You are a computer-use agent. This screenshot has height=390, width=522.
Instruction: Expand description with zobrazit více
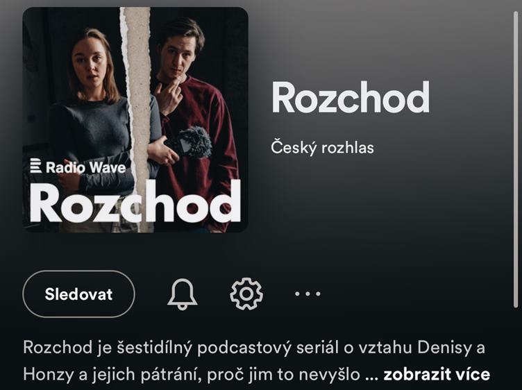coord(437,374)
